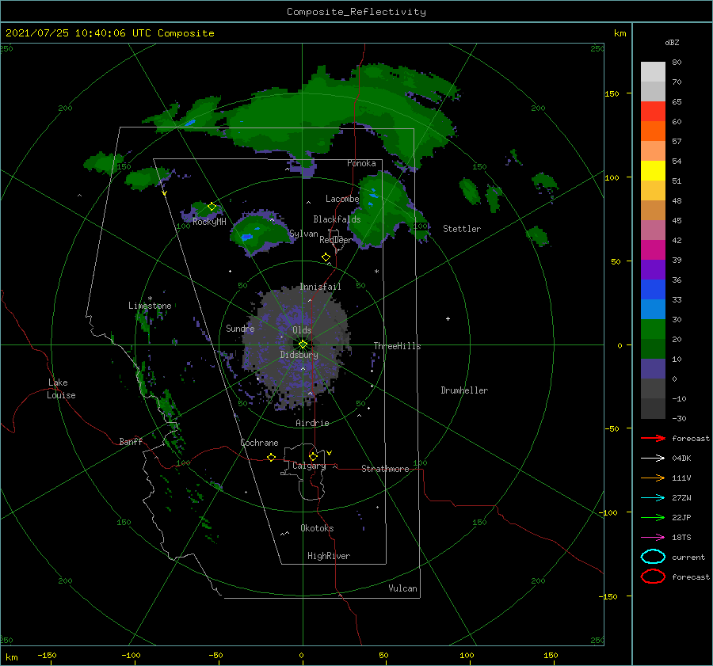Click the cyan 27ZW arrow icon
The width and height of the screenshot is (713, 666).
point(653,498)
